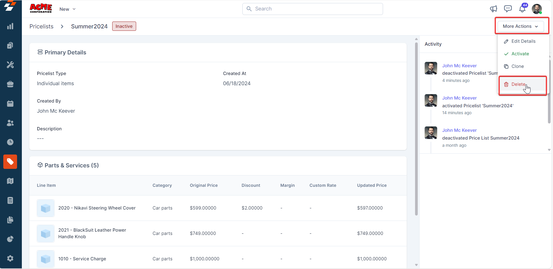
Task: Open the chat messages icon
Action: coord(508,9)
